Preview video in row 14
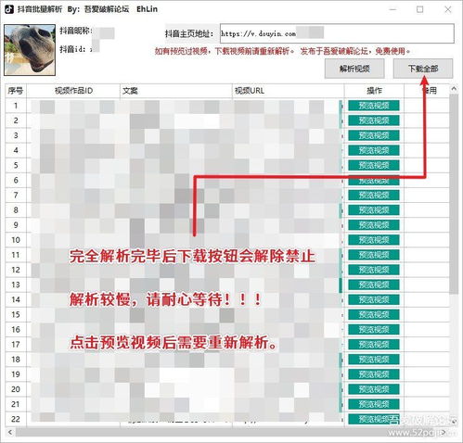 coord(374,299)
